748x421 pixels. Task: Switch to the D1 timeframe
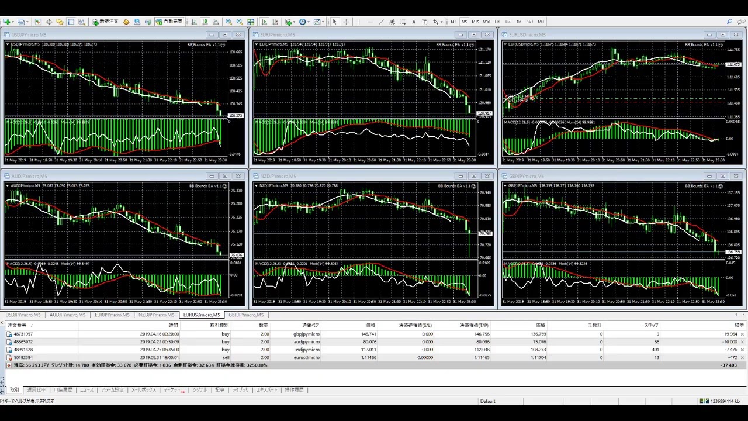[519, 22]
